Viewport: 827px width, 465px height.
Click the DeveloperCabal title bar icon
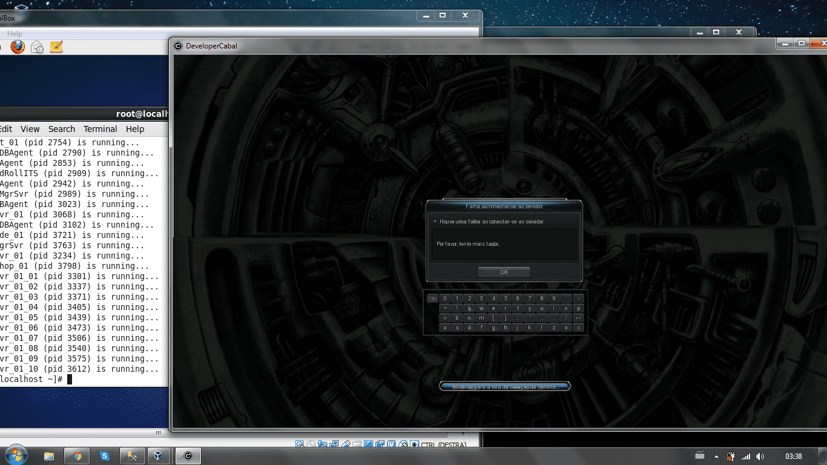(178, 46)
